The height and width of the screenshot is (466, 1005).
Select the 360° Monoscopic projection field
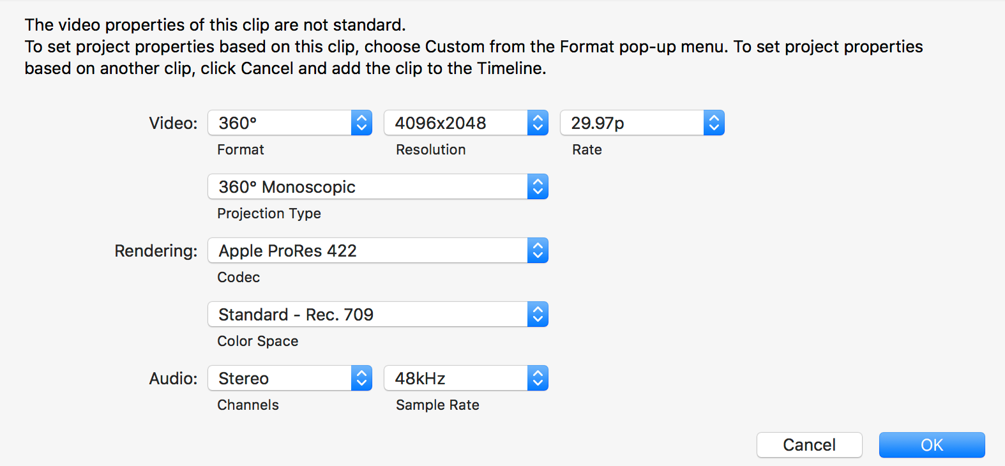click(378, 186)
